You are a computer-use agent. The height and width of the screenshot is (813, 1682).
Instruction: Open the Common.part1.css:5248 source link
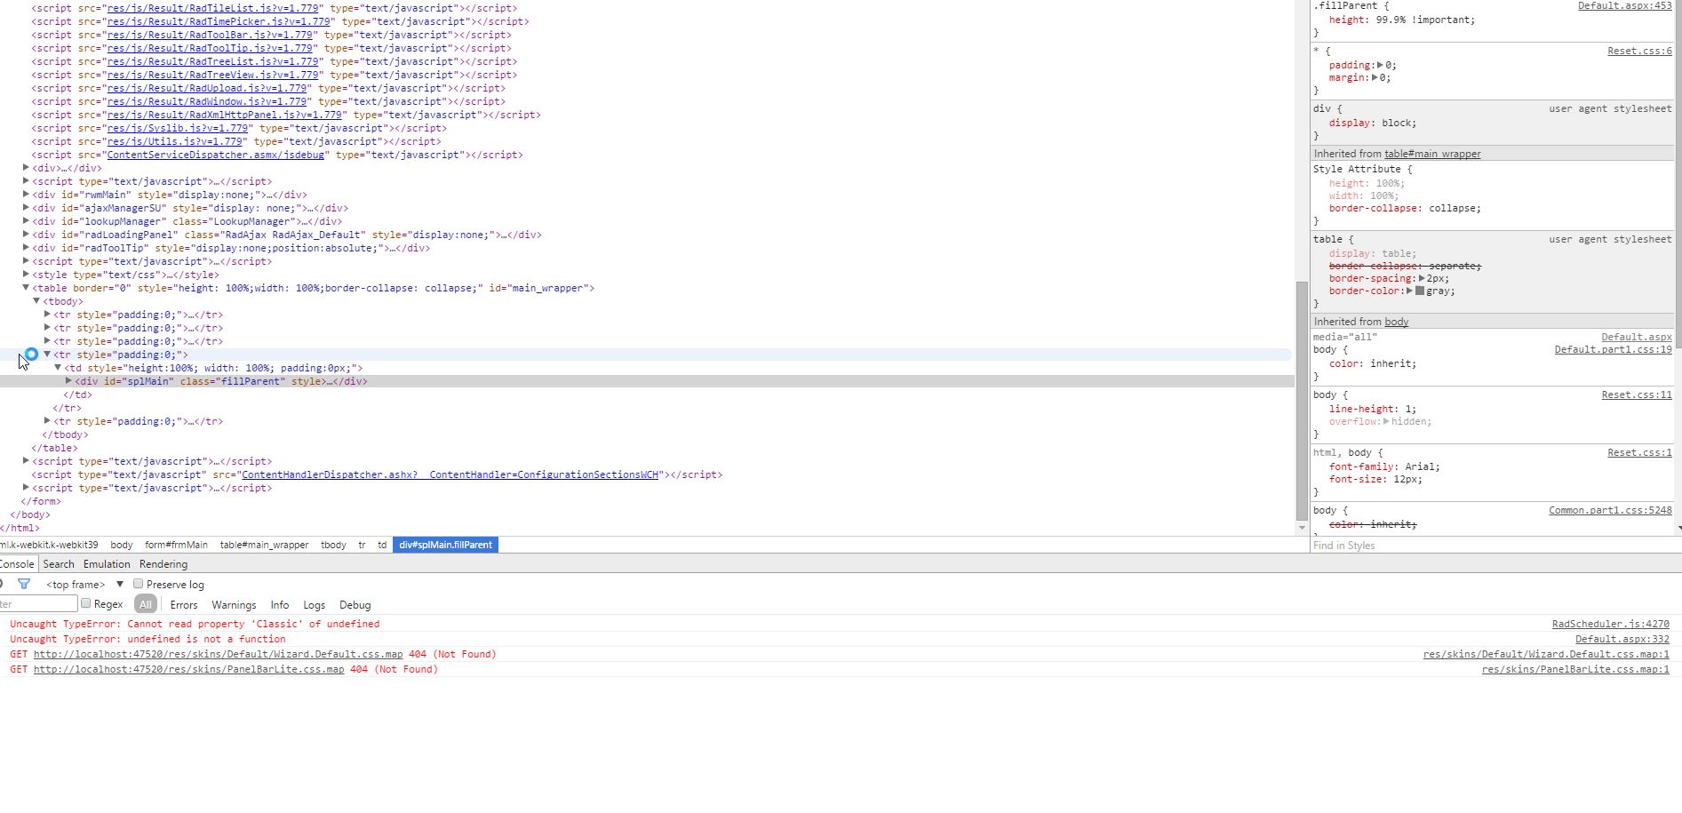[x=1610, y=510]
